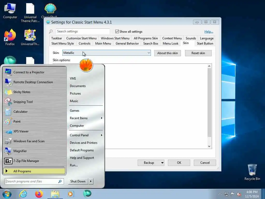This screenshot has height=199, width=265.
Task: Click the magnifier in start menu search box
Action: (x=60, y=181)
